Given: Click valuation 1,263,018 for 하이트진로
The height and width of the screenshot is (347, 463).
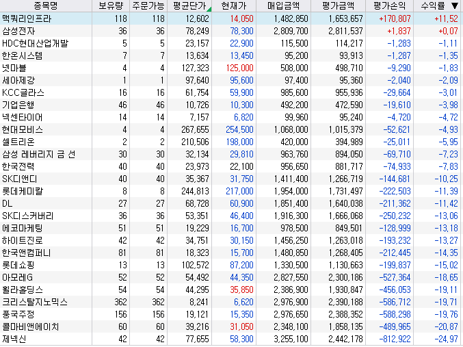Looking at the screenshot, I should click(x=345, y=241).
